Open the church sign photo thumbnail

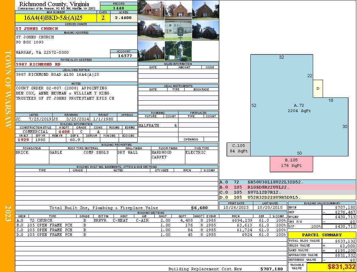point(178,31)
